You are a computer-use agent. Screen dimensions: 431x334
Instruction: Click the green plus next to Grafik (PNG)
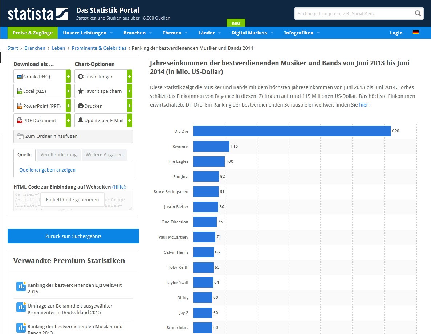pyautogui.click(x=68, y=77)
